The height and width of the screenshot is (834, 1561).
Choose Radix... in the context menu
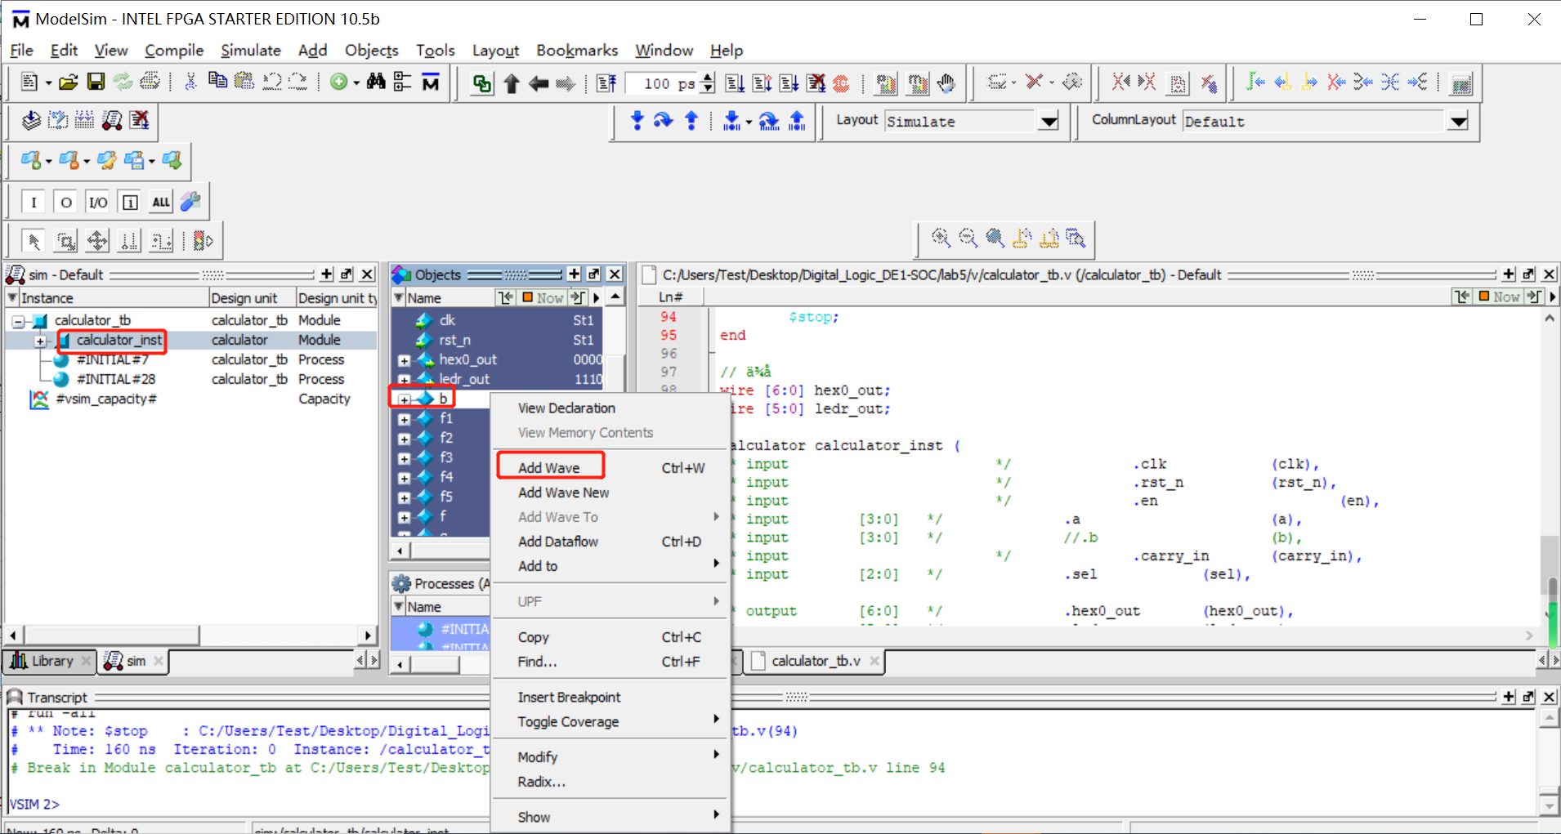[611, 782]
